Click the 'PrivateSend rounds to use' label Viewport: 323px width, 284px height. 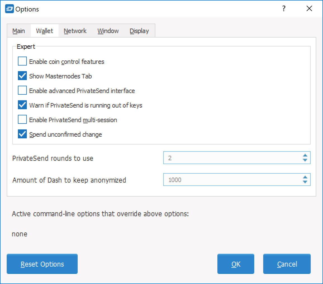pyautogui.click(x=53, y=159)
